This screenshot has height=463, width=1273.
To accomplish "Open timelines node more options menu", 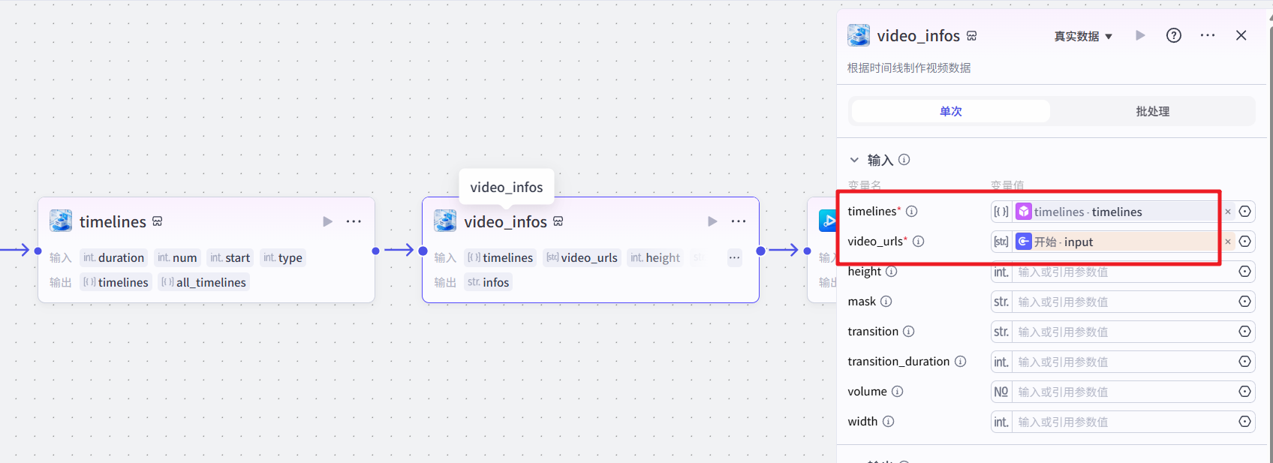I will (354, 221).
